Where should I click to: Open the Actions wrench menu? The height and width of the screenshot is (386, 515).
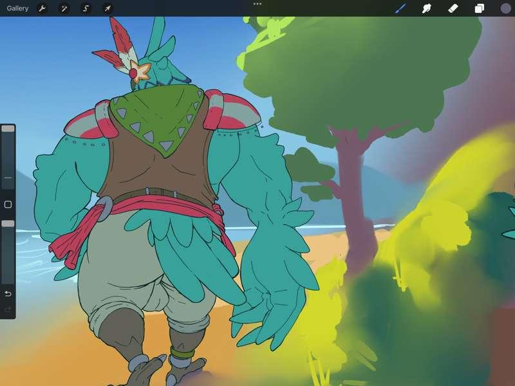42,8
